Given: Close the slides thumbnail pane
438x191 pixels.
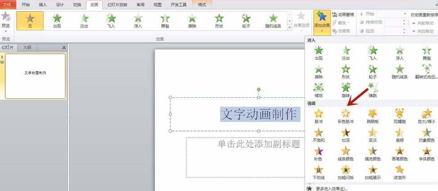Looking at the screenshot, I should (x=64, y=48).
